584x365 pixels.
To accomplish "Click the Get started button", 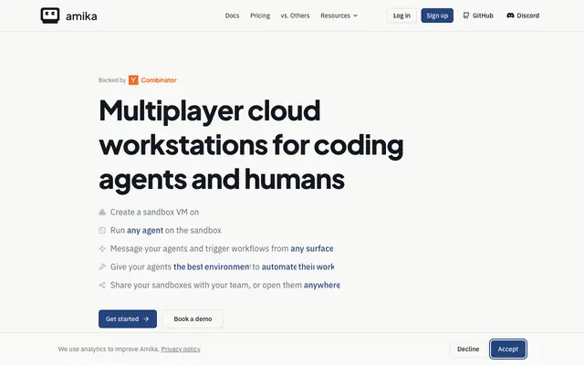I will [x=128, y=318].
